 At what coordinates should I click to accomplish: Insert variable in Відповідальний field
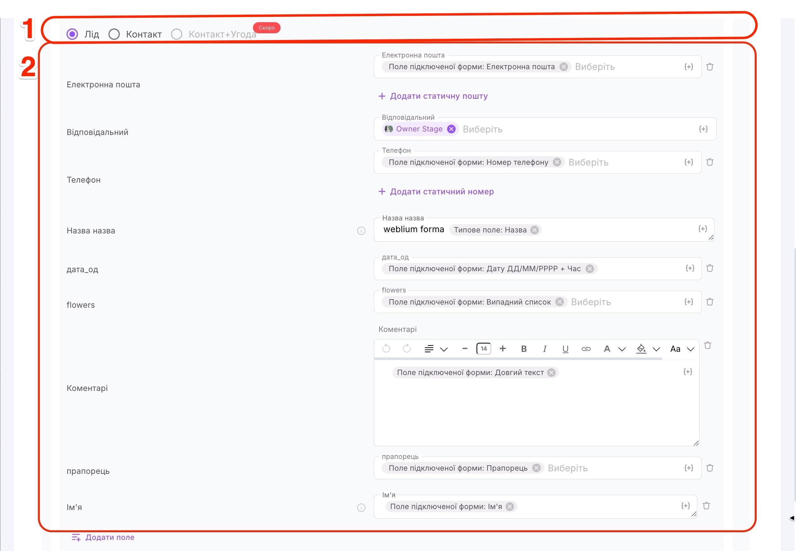[703, 129]
